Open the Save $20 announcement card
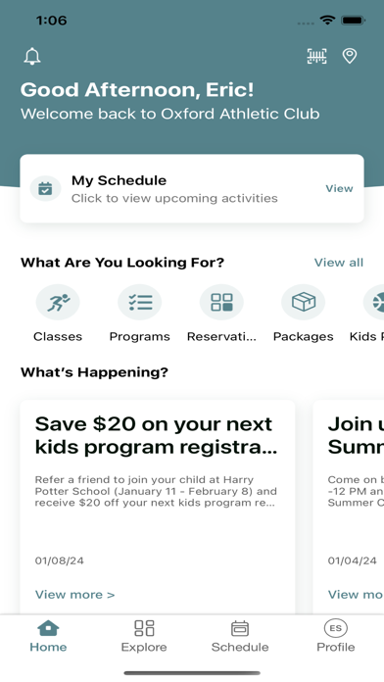384x682 pixels. click(x=158, y=507)
